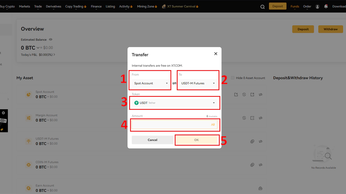Expand the BTC balance unit chevron
The image size is (346, 194).
(x=38, y=48)
